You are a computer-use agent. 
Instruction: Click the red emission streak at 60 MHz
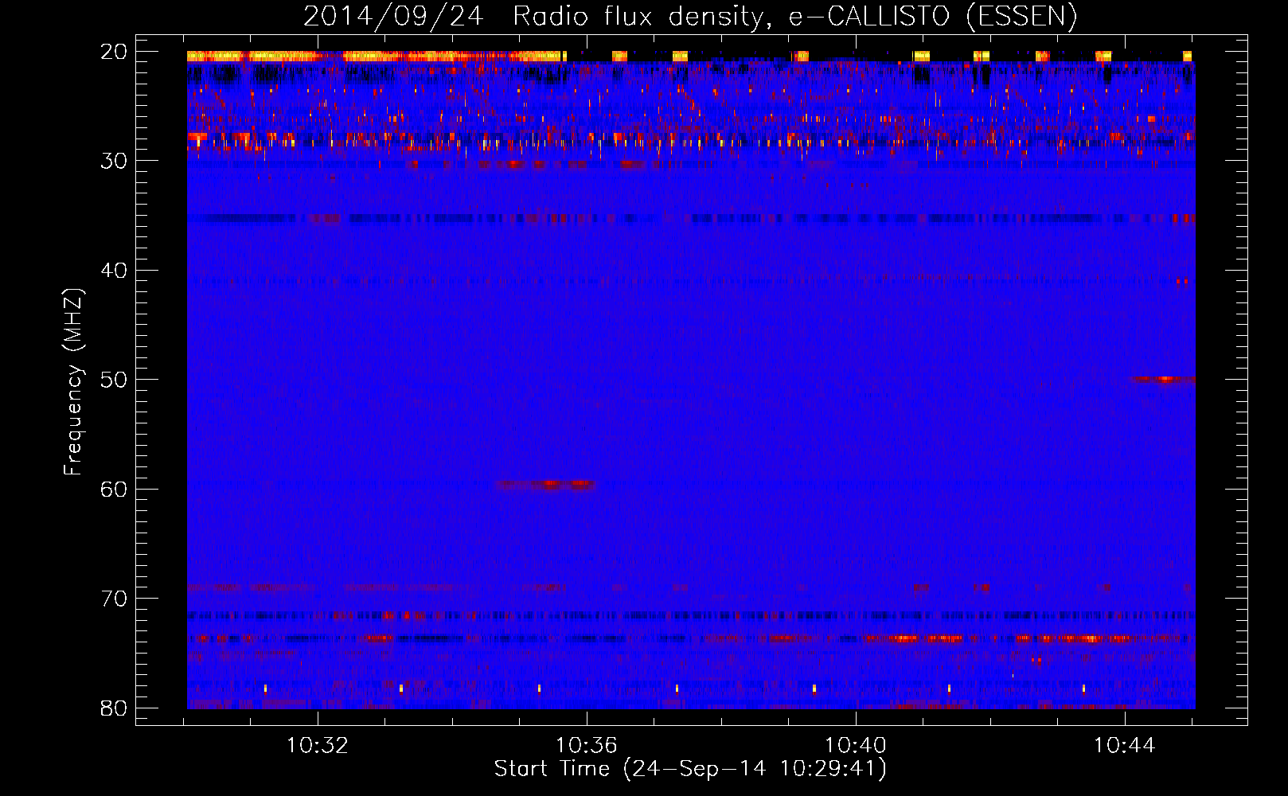coord(546,484)
